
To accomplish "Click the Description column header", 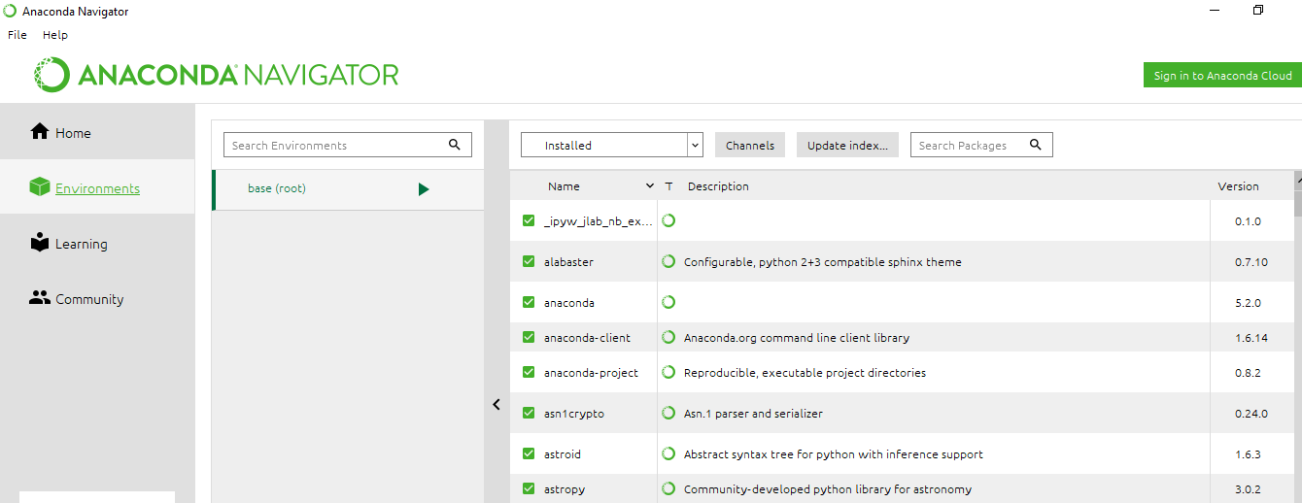I will [x=718, y=186].
